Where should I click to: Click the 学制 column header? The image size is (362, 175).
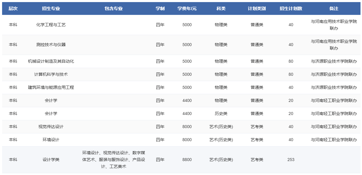[x=160, y=9]
